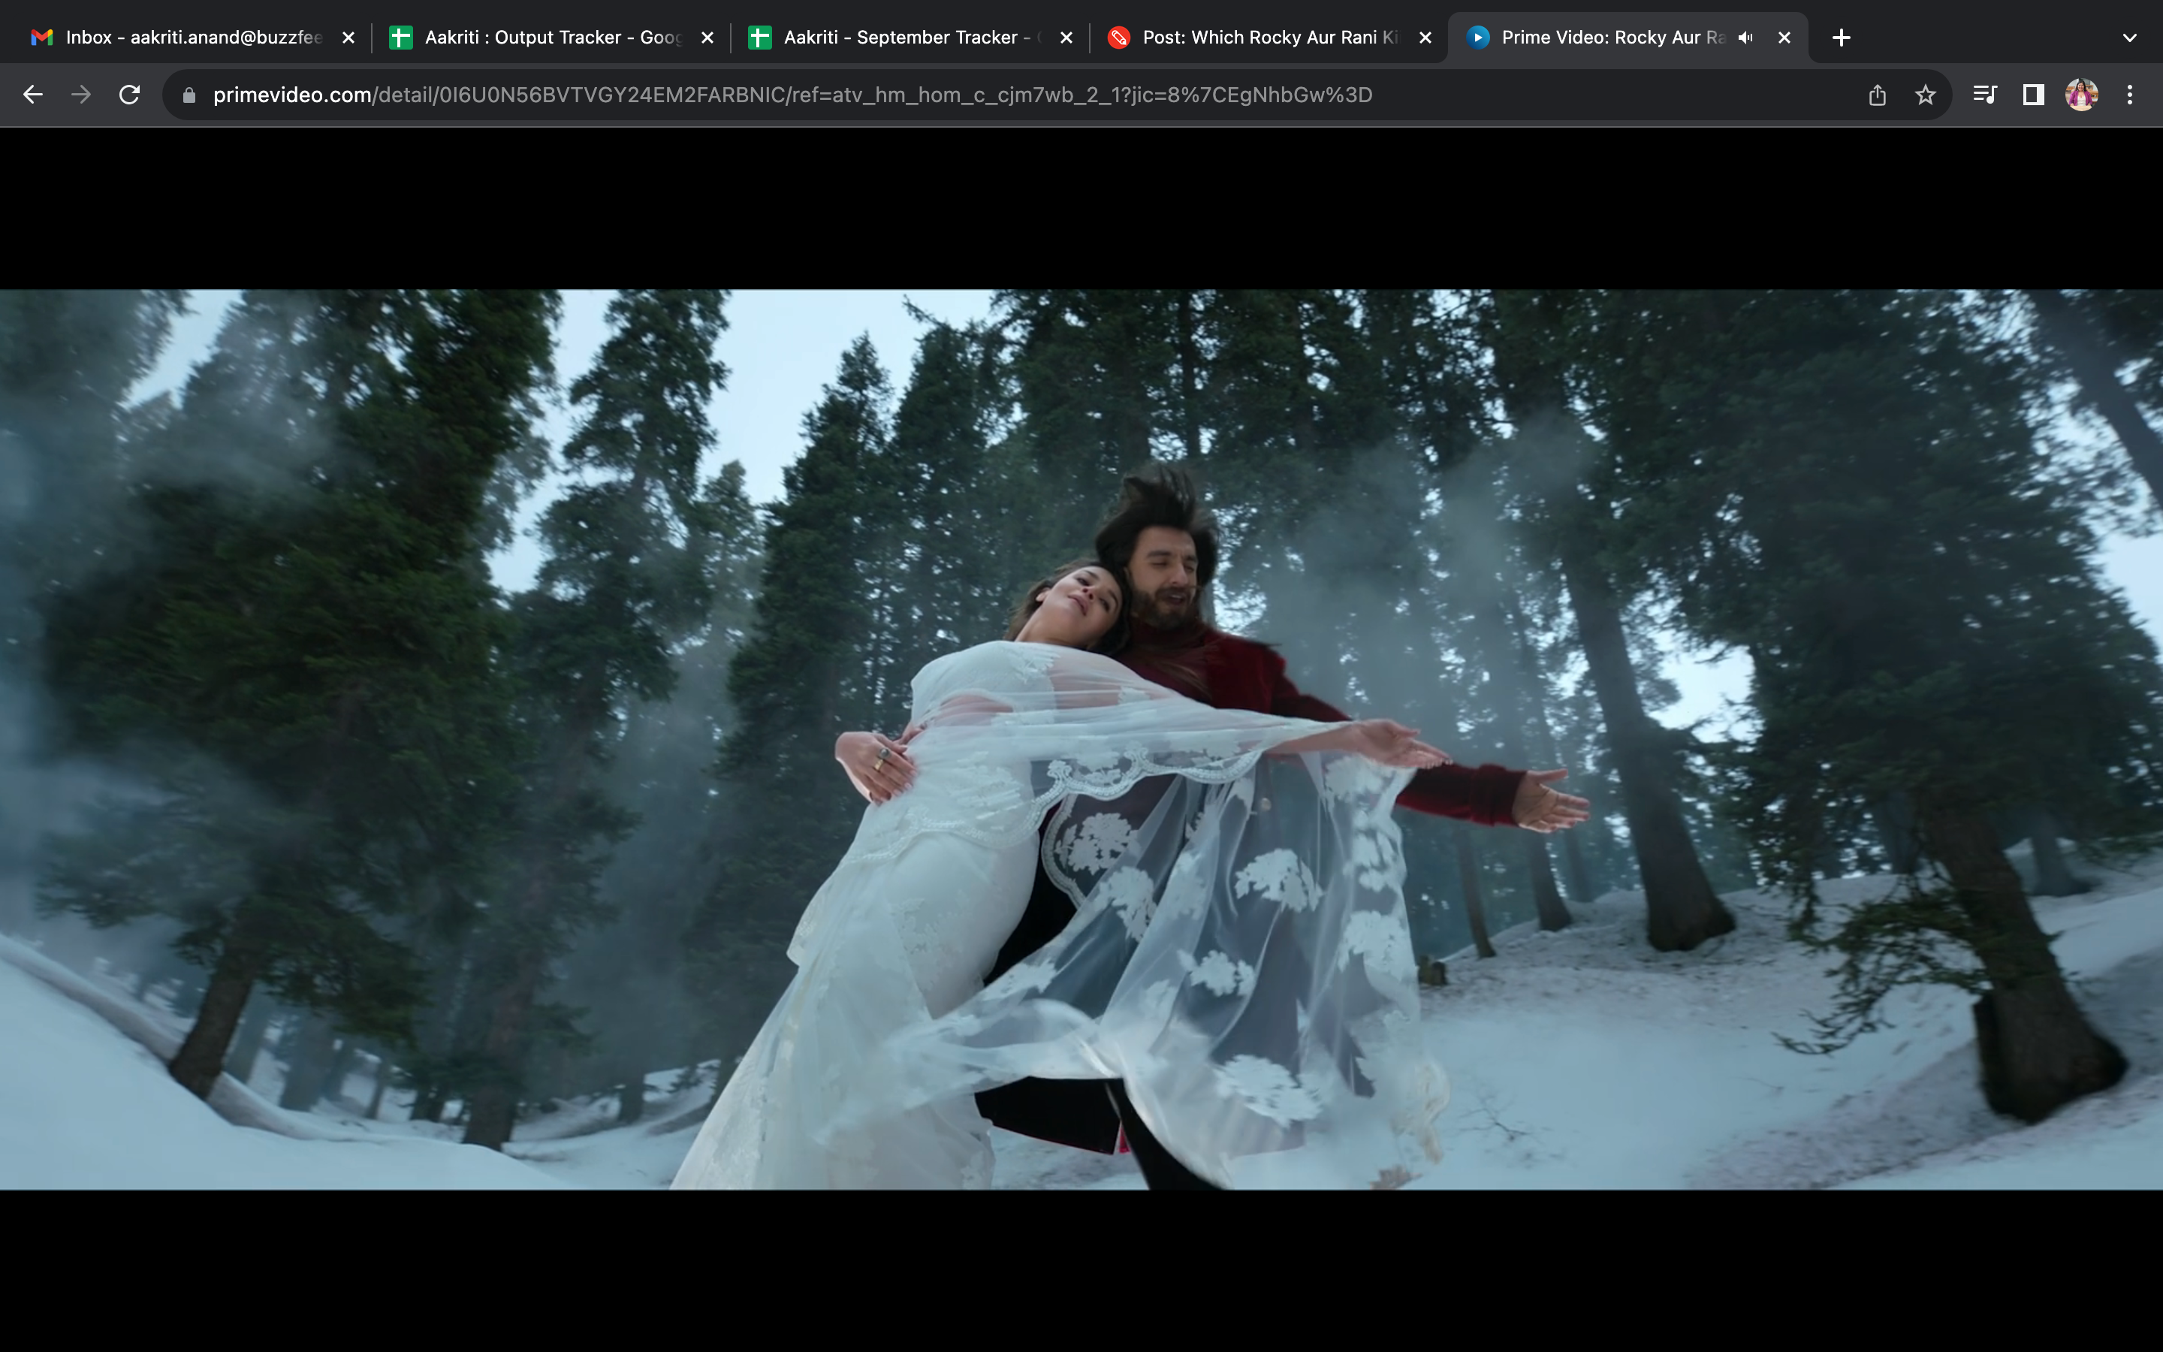Reload the Prime Video page

(130, 95)
